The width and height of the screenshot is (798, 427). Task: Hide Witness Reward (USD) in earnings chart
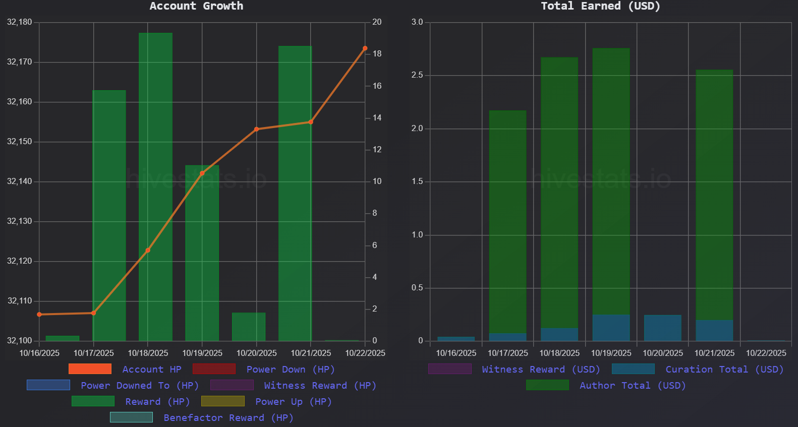(541, 370)
